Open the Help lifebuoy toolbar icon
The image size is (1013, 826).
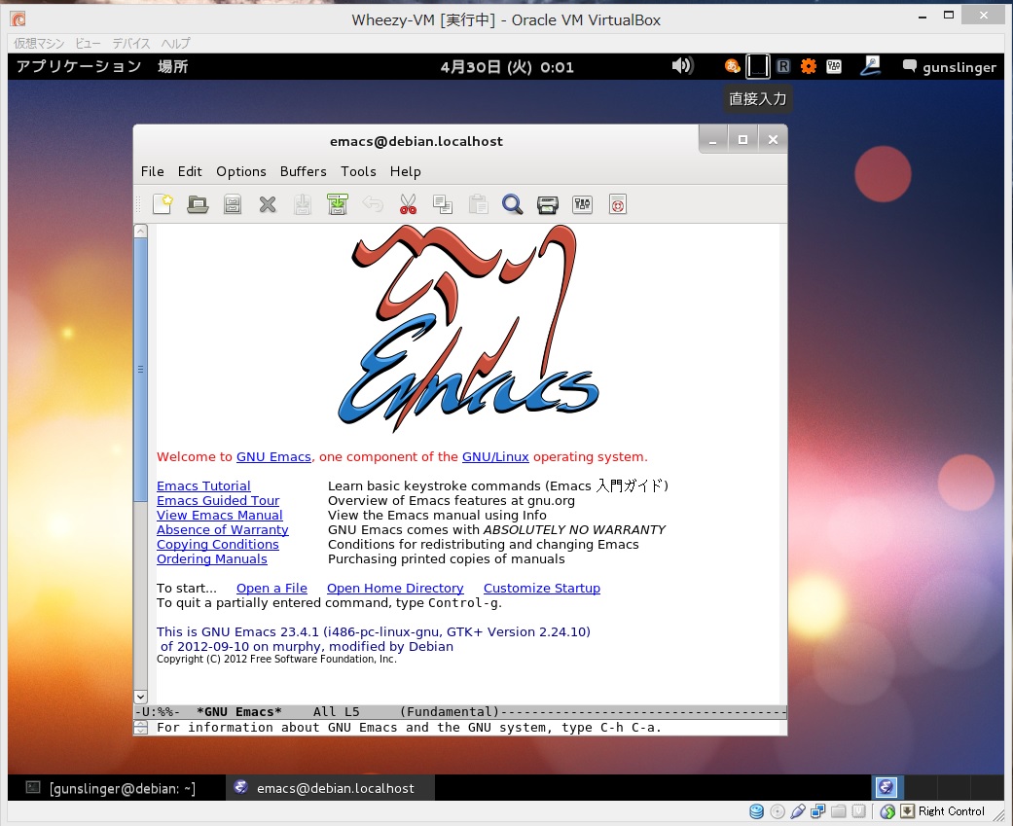pyautogui.click(x=618, y=204)
